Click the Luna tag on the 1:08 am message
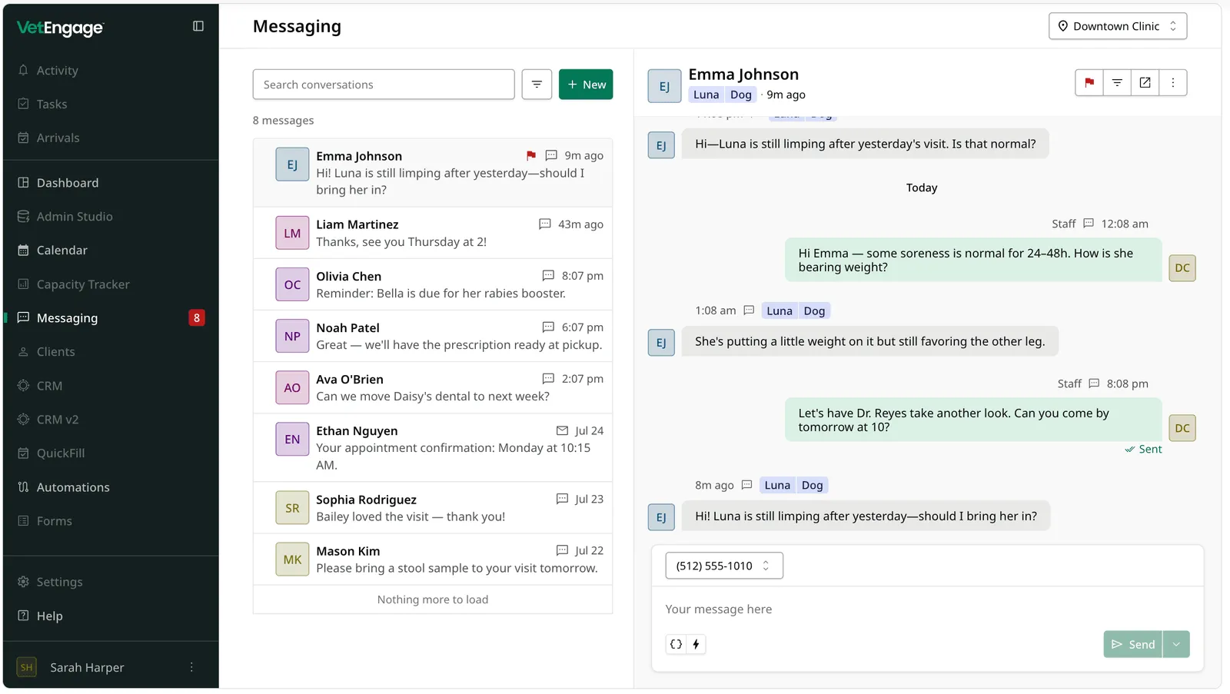The width and height of the screenshot is (1230, 694). coord(779,310)
